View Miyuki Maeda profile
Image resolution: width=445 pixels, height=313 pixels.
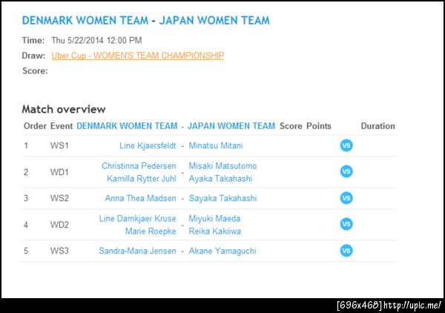coord(214,219)
